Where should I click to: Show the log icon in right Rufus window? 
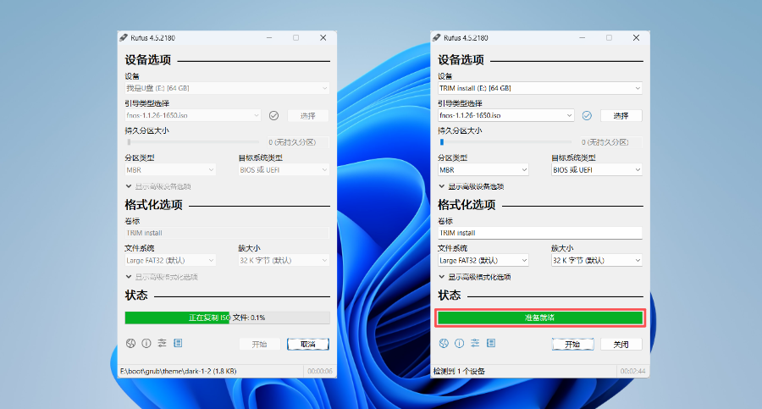(491, 343)
